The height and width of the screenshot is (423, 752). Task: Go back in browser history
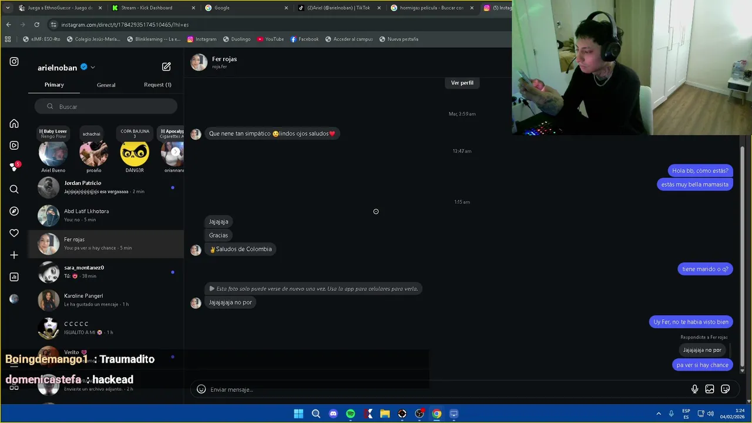8,25
